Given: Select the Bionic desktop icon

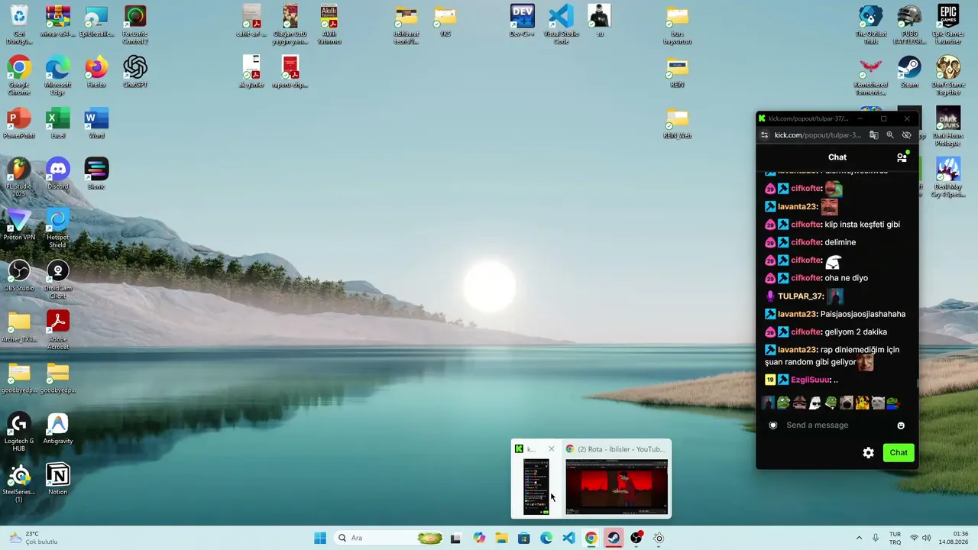Looking at the screenshot, I should tap(96, 173).
